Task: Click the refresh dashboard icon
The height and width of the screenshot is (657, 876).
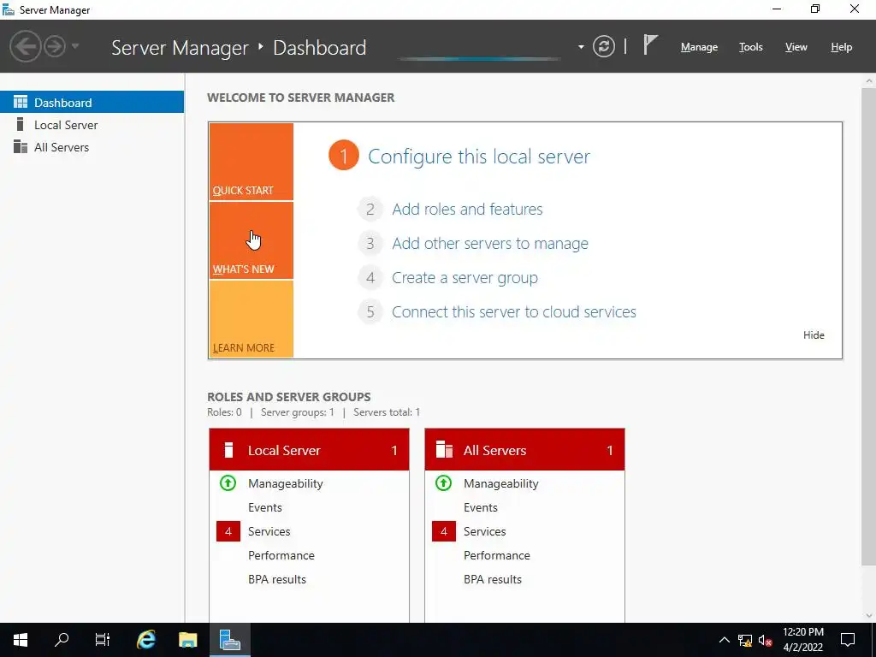Action: (x=604, y=46)
